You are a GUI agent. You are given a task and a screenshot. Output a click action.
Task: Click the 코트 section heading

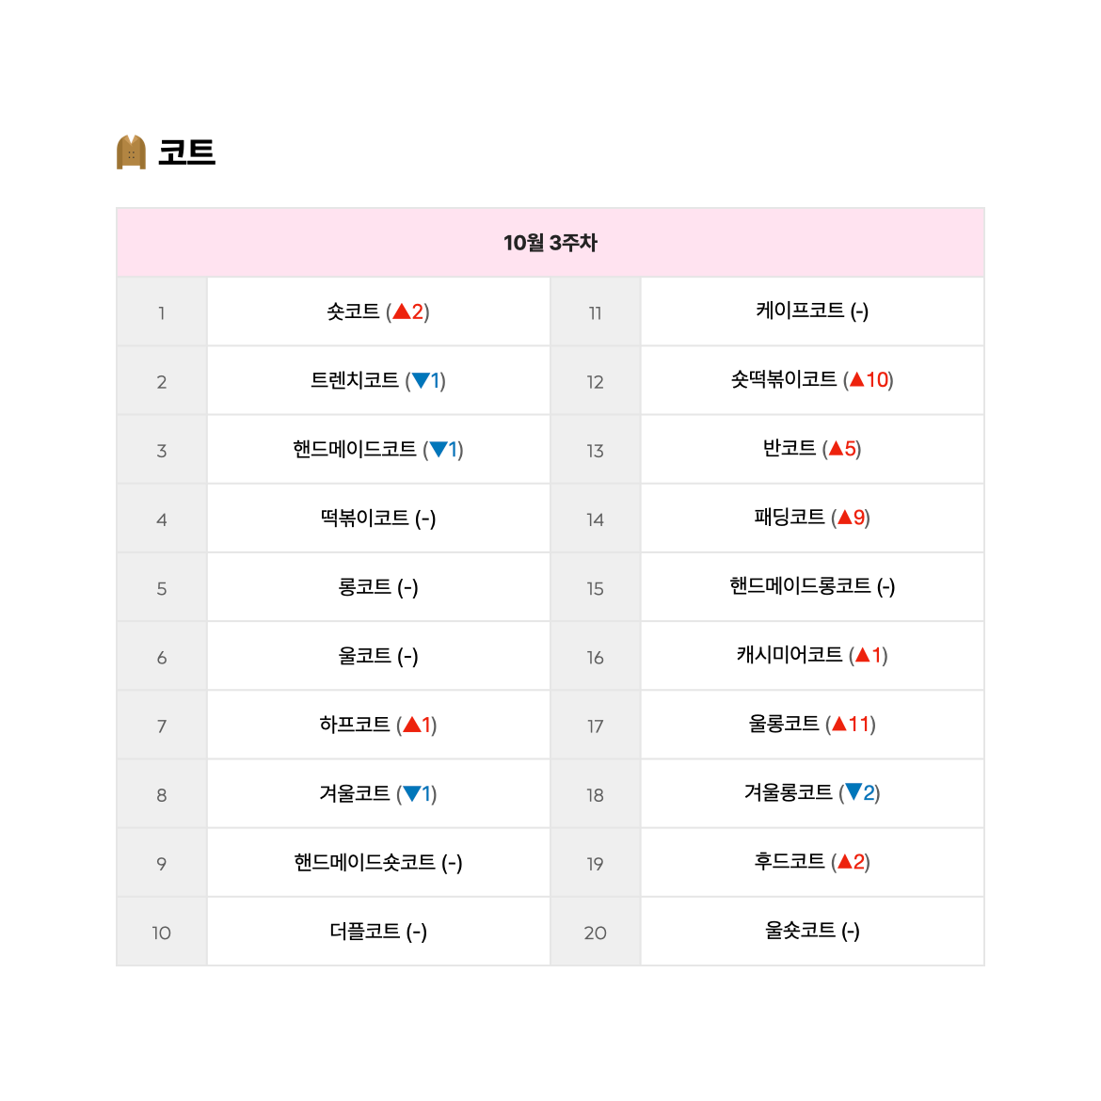(x=186, y=152)
